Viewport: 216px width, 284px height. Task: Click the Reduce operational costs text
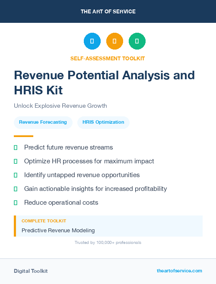point(61,203)
